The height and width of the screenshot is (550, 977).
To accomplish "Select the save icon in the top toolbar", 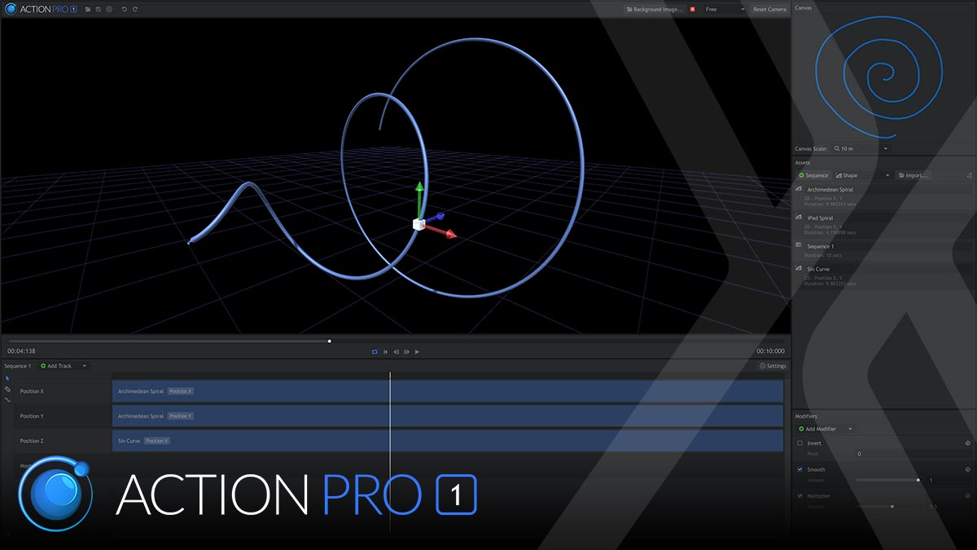I will pyautogui.click(x=99, y=9).
